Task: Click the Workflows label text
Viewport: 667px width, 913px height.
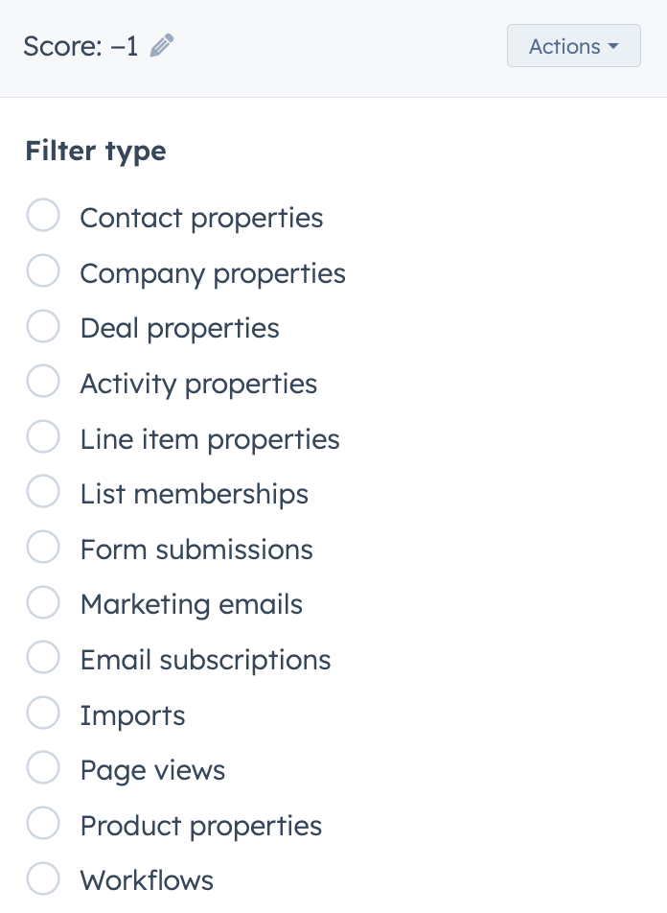Action: click(147, 880)
